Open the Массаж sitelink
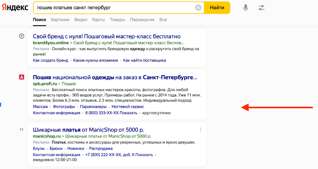Screen dimensions: 318x169 point(40,107)
